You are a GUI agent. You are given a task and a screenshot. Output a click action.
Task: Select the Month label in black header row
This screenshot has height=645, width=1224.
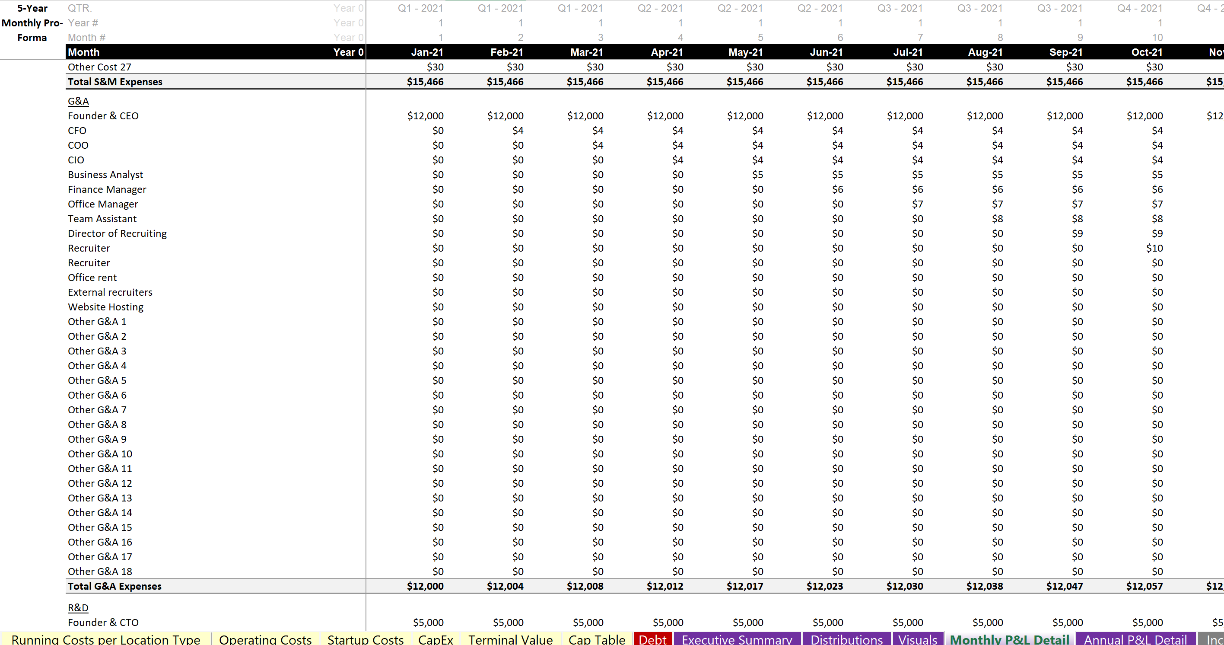tap(84, 52)
